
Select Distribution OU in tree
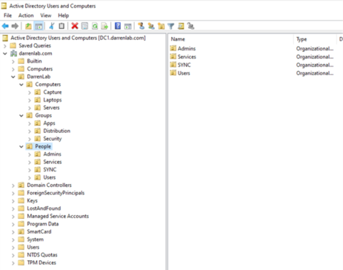click(57, 131)
